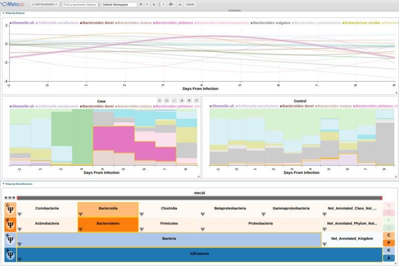Click the P level button

tap(388, 243)
